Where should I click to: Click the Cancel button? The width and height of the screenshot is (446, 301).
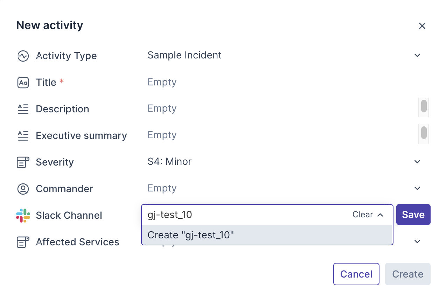[356, 274]
